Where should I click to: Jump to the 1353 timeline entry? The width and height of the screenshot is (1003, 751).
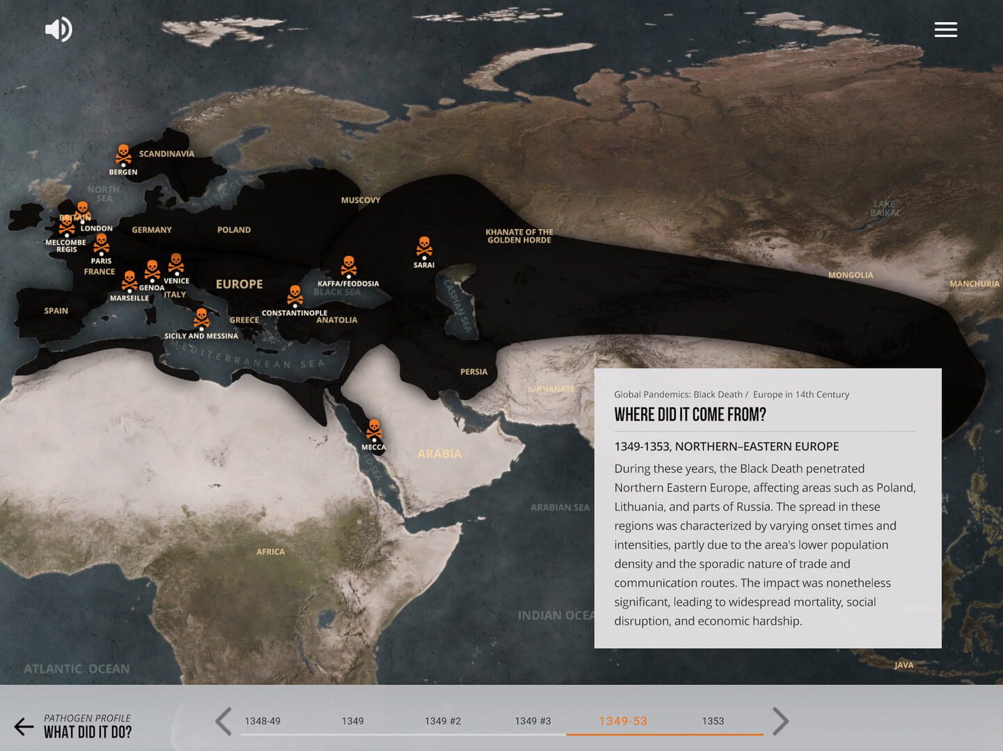pyautogui.click(x=713, y=721)
